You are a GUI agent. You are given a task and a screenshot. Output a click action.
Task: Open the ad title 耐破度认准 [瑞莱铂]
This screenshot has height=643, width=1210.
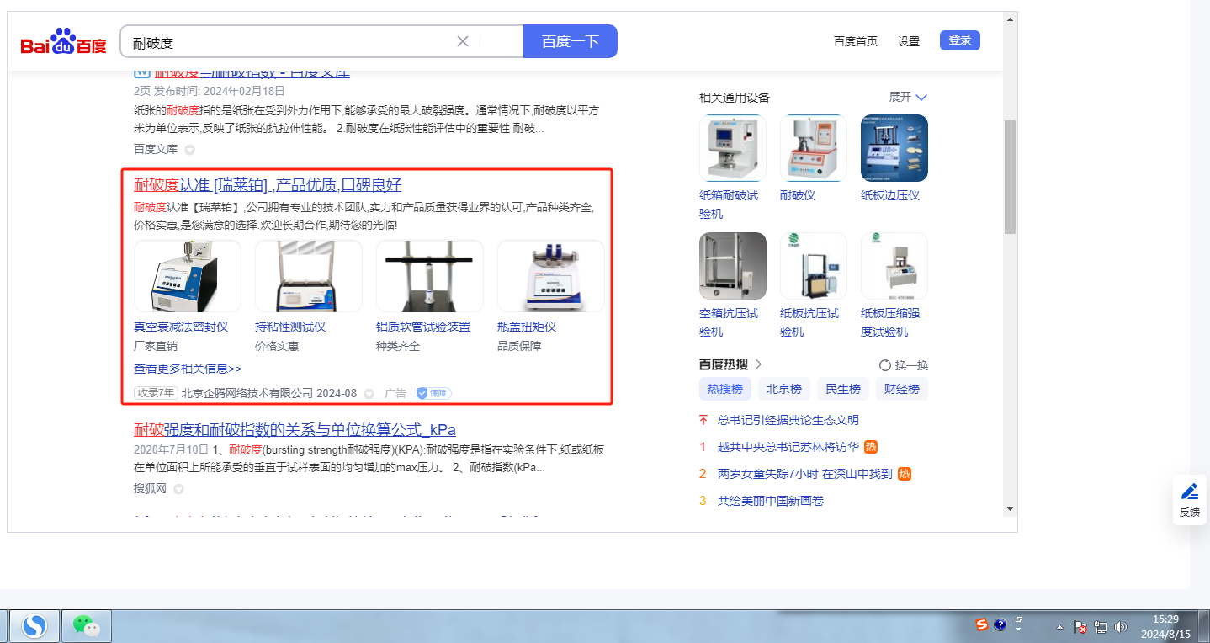pos(268,185)
